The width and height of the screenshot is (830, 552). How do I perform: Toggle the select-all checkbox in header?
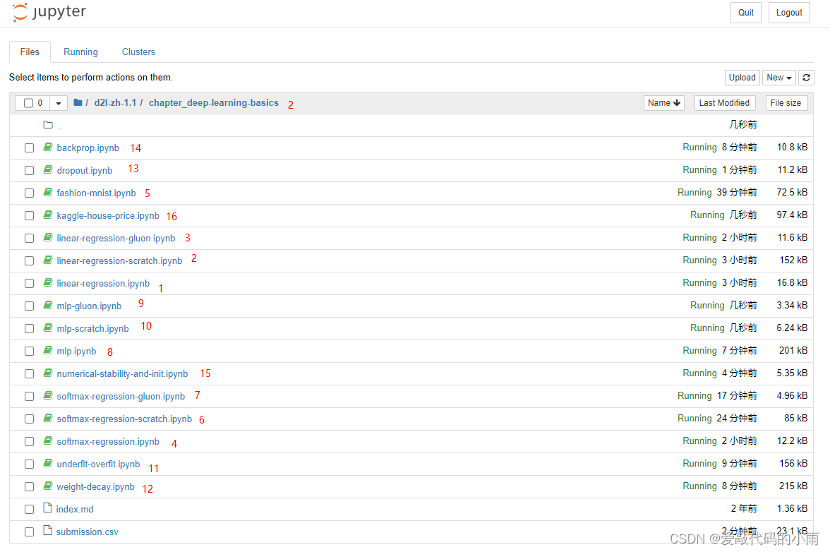[x=28, y=103]
